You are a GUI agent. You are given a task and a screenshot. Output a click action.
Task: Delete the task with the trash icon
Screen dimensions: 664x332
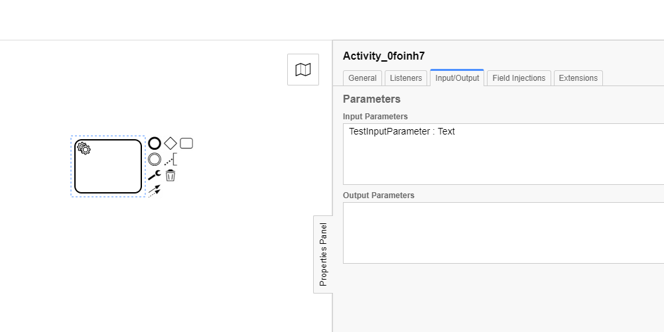(170, 175)
